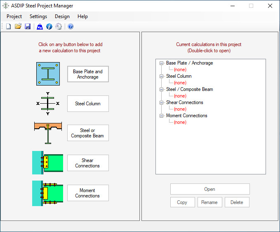Image resolution: width=280 pixels, height=232 pixels.
Task: Select (none) under Base Plate / Anchorage
Action: pos(180,70)
